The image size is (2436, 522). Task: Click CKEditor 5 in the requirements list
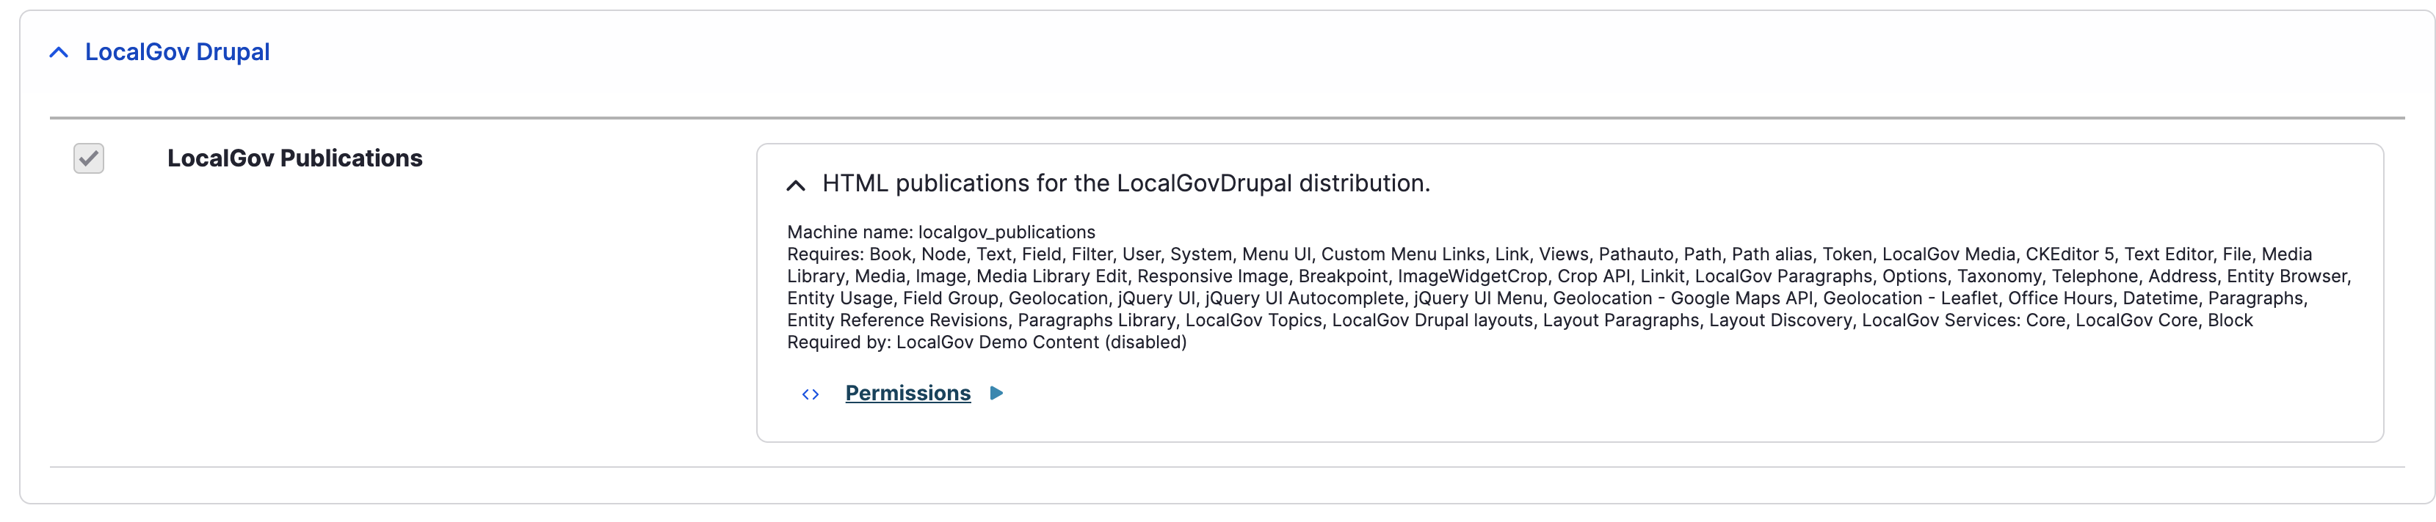[2069, 255]
